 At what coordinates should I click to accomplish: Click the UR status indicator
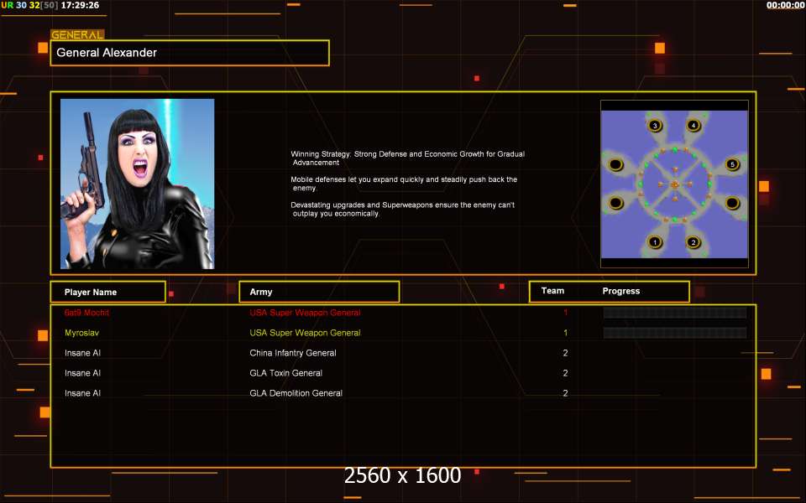tap(8, 5)
